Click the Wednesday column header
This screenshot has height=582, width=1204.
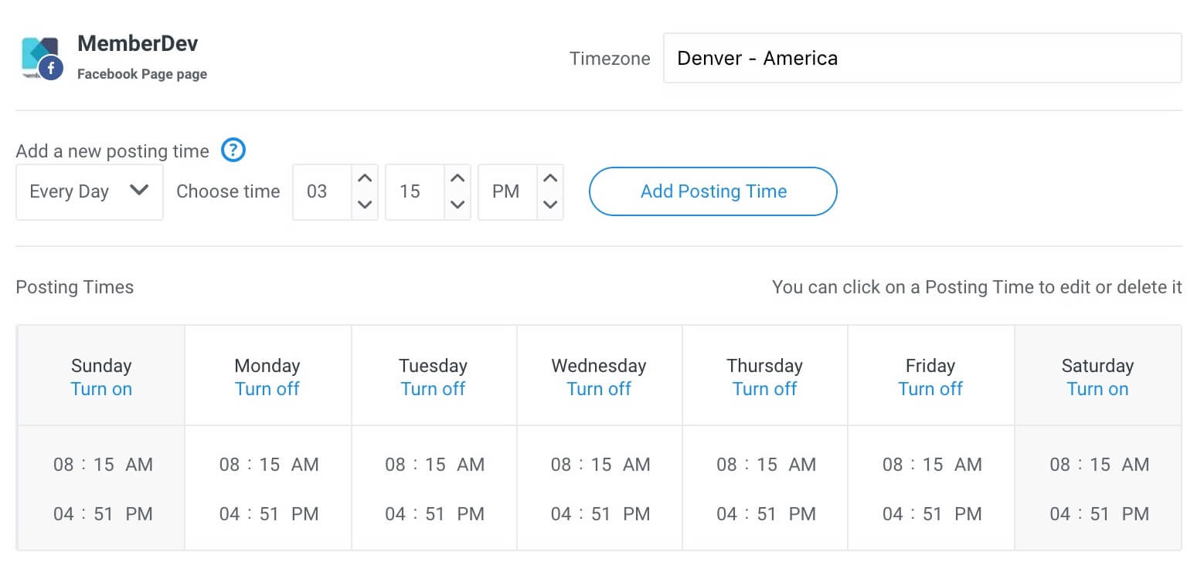pyautogui.click(x=599, y=365)
